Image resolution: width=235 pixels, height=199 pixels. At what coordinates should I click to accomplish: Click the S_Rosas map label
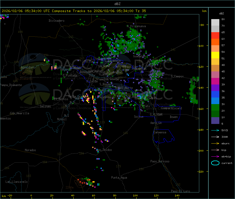click(105, 84)
